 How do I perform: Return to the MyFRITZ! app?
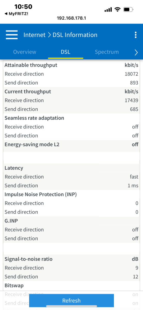(16, 14)
